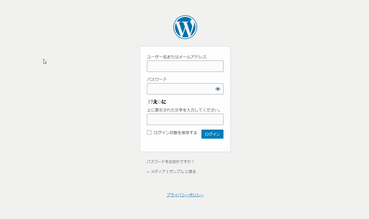This screenshot has width=369, height=219.
Task: Click the け character in captcha image
Action: coord(151,102)
